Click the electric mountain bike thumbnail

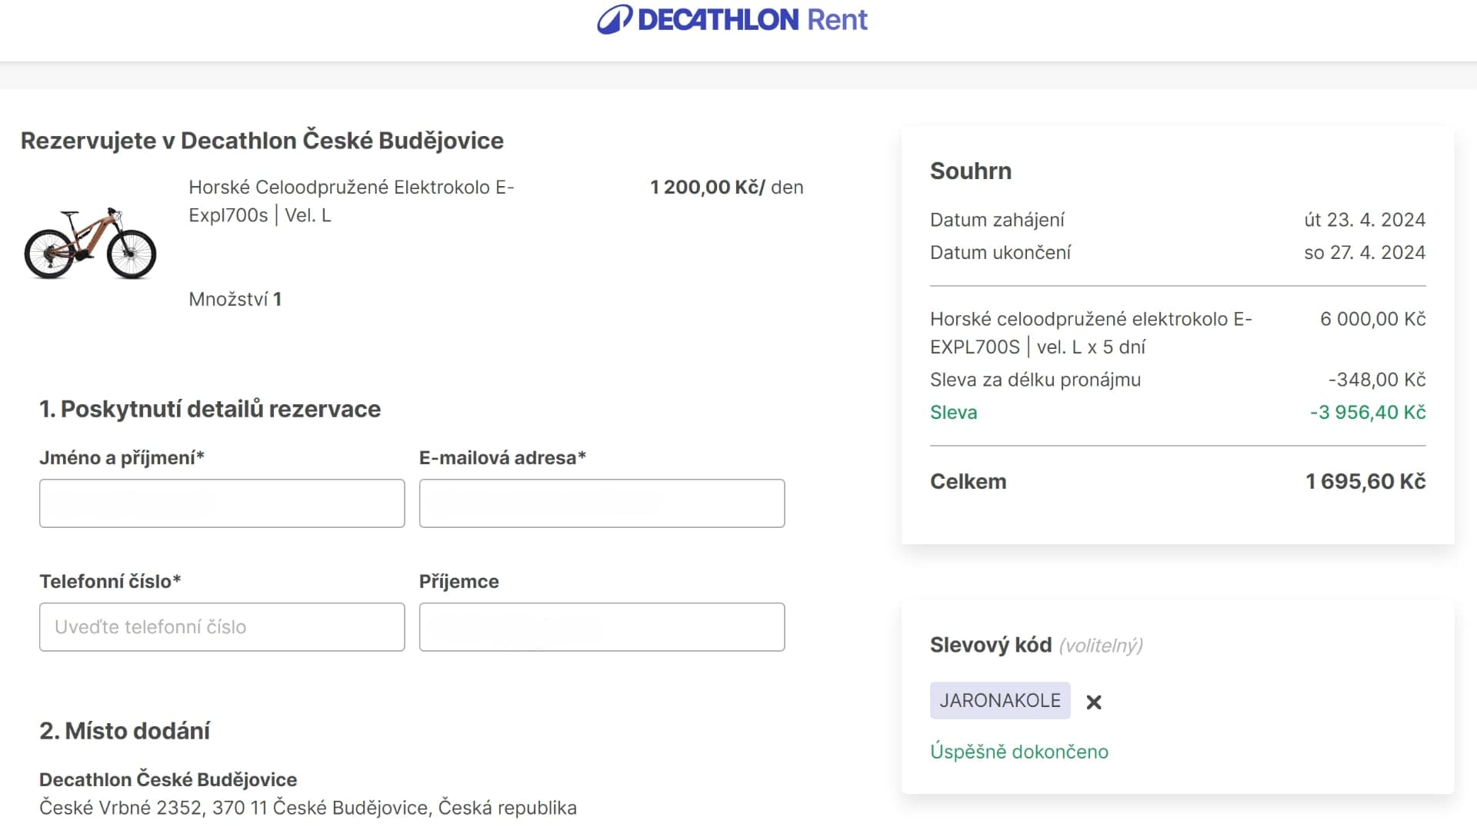90,243
